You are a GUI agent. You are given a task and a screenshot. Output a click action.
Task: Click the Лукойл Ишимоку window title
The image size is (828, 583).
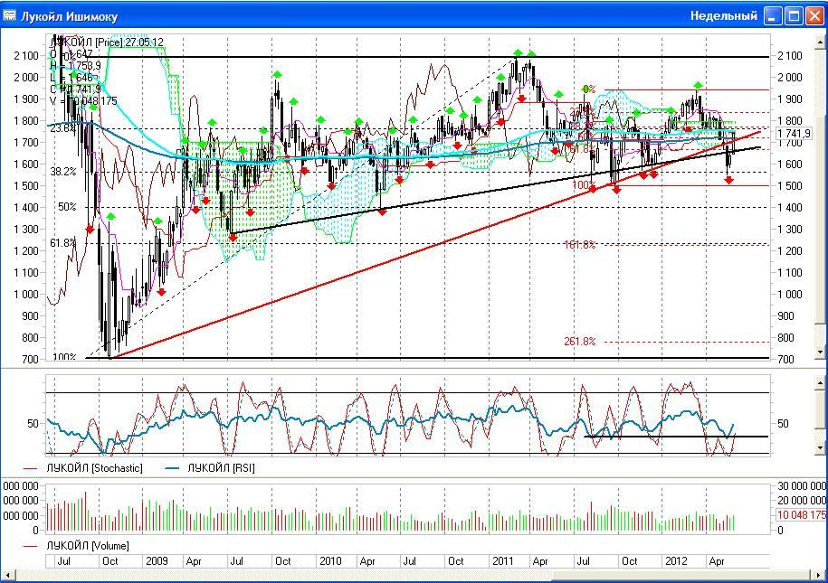click(69, 16)
